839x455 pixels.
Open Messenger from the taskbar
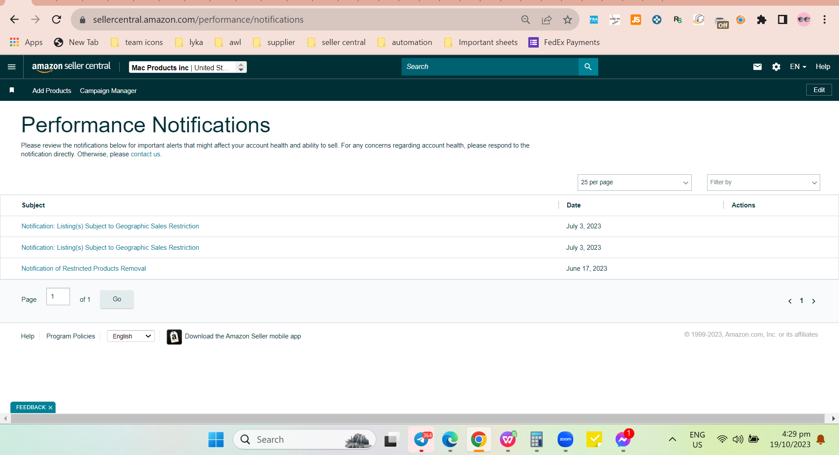623,439
